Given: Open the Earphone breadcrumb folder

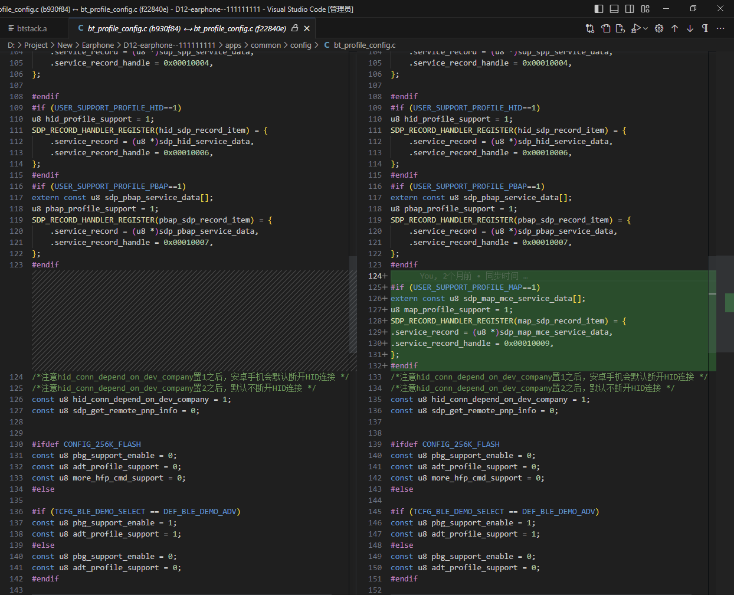Looking at the screenshot, I should coord(98,45).
